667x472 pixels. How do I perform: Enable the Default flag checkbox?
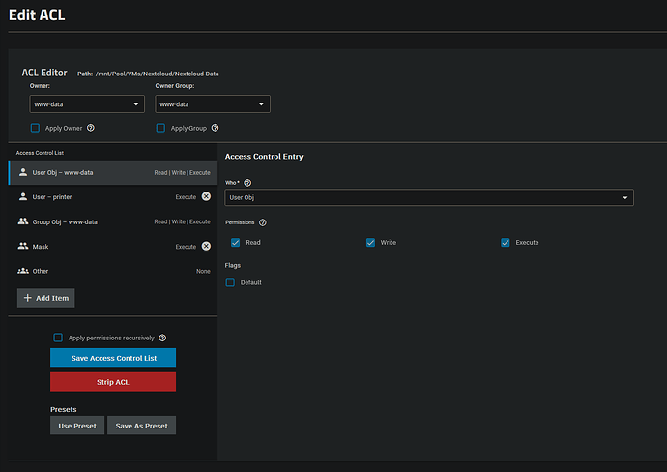click(x=230, y=282)
